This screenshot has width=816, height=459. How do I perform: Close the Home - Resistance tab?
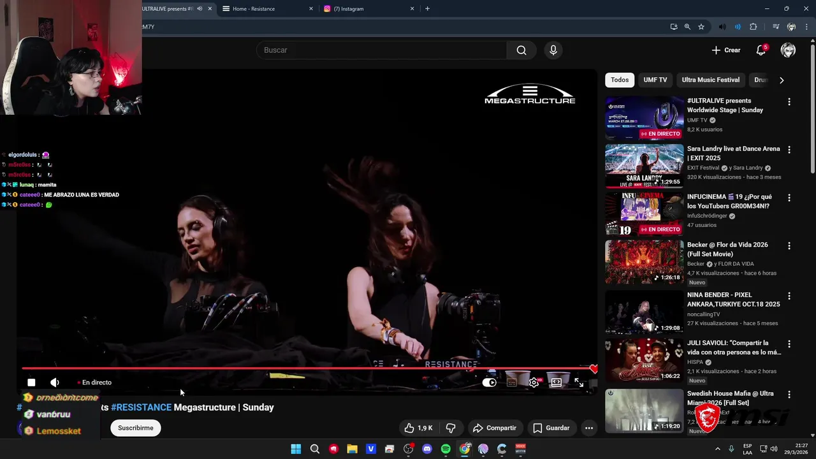pos(311,9)
